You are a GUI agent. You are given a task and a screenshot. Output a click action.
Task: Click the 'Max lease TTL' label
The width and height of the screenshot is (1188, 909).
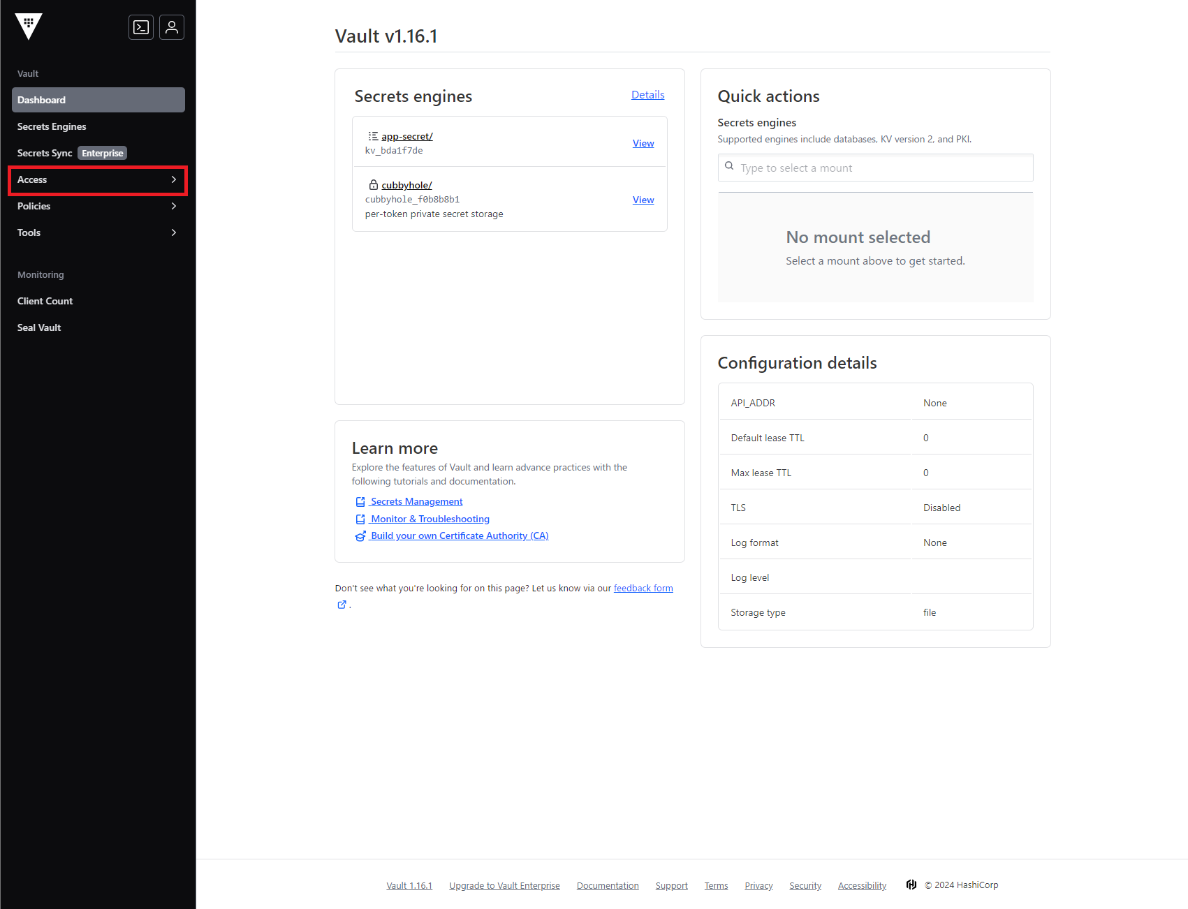[761, 473]
